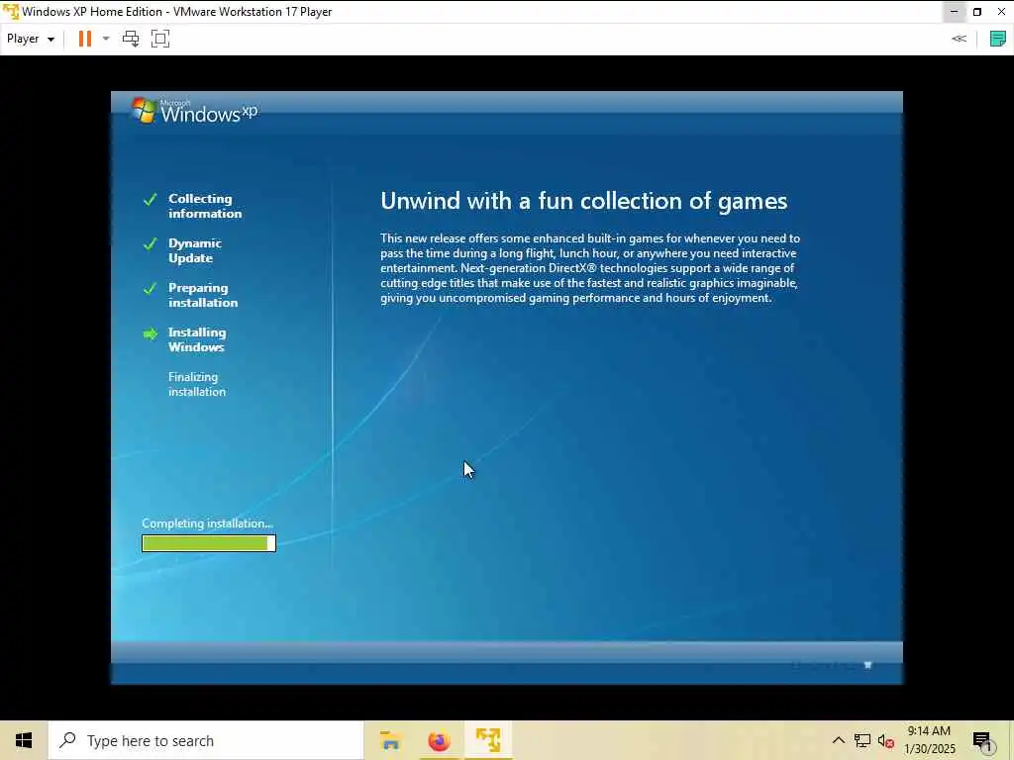Click the Installing Windows step

click(x=197, y=340)
